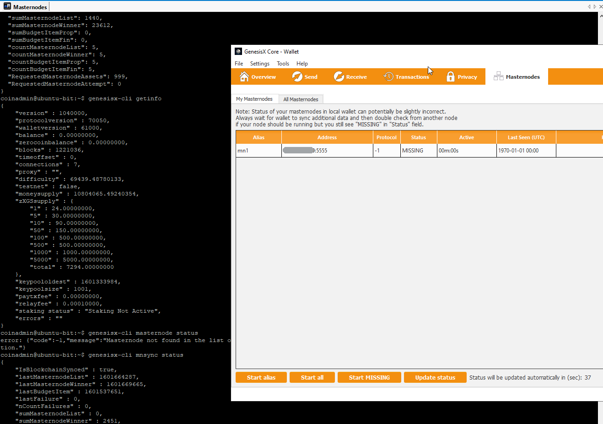This screenshot has width=603, height=424.
Task: Open the File menu in the wallet
Action: coord(239,64)
